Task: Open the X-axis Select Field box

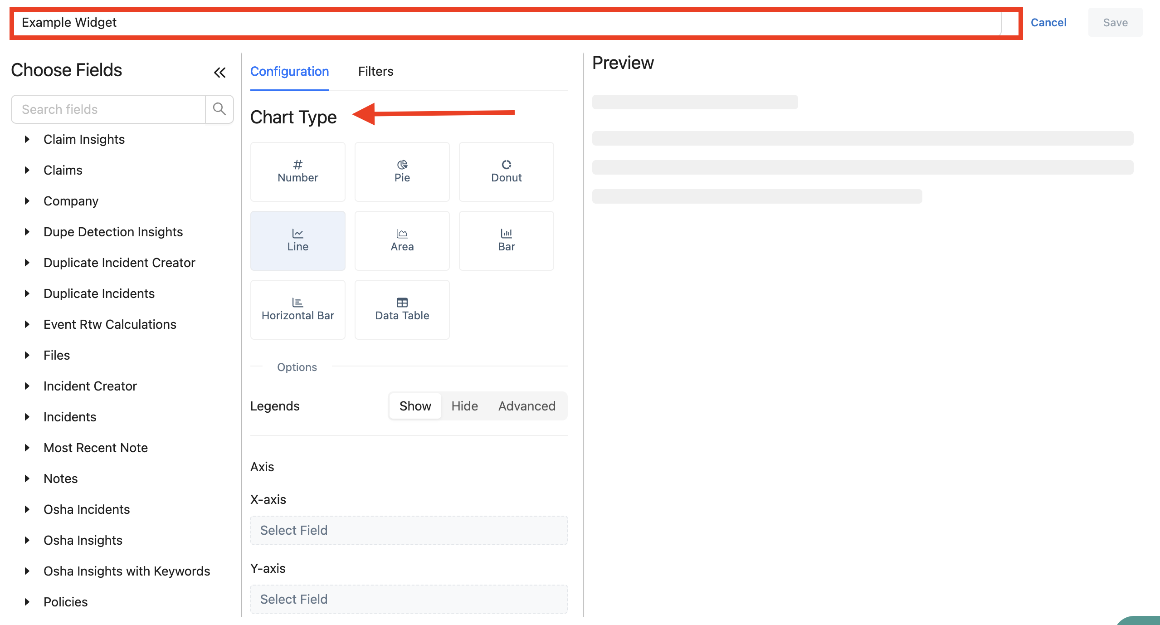Action: coord(409,530)
